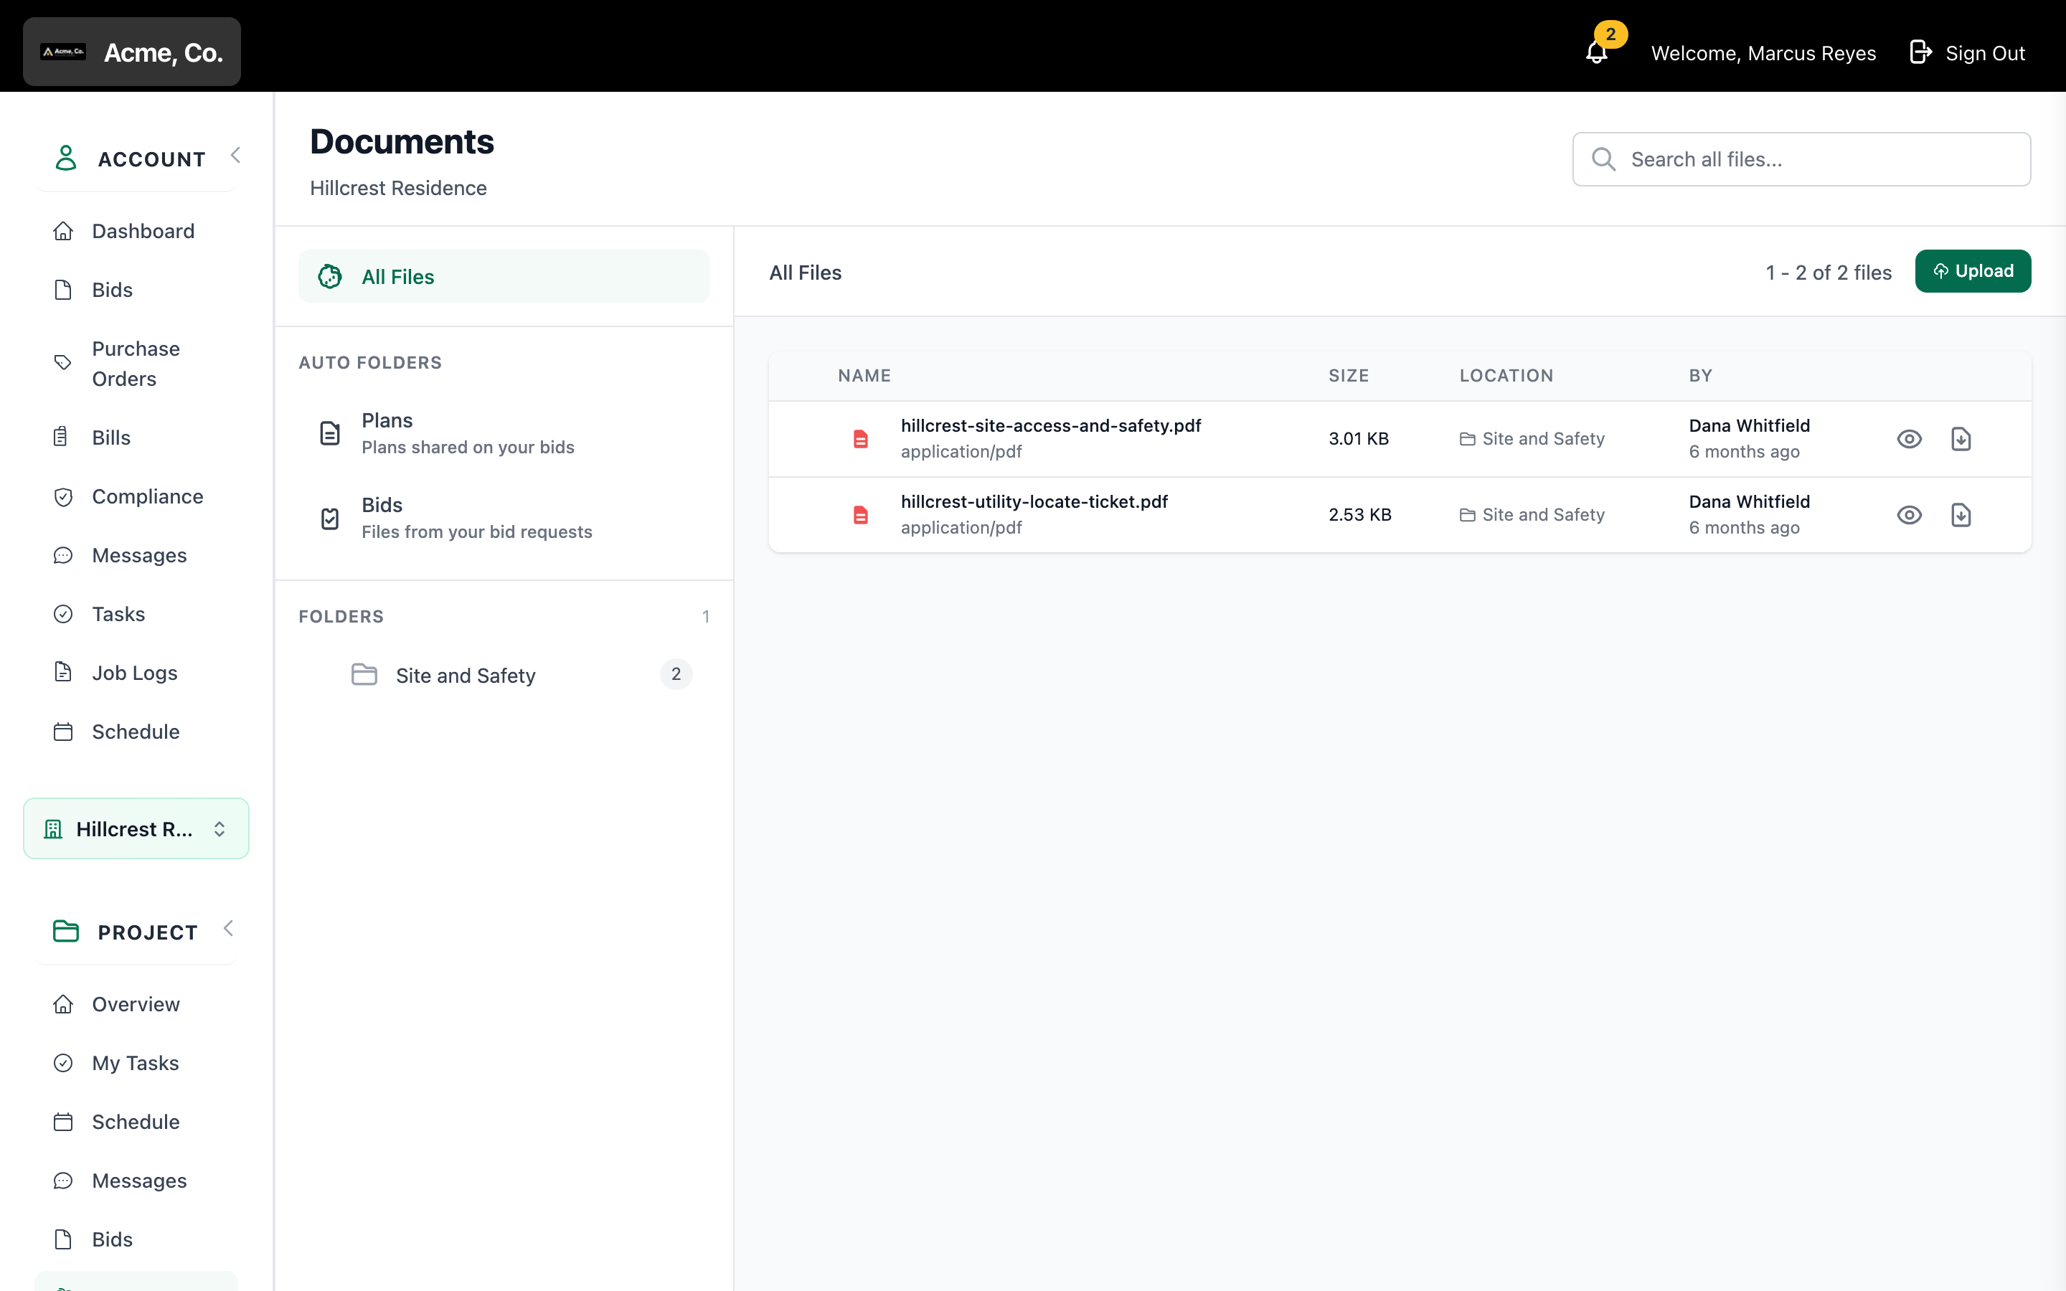Click the Purchase Orders tag icon
This screenshot has width=2066, height=1291.
click(x=63, y=363)
